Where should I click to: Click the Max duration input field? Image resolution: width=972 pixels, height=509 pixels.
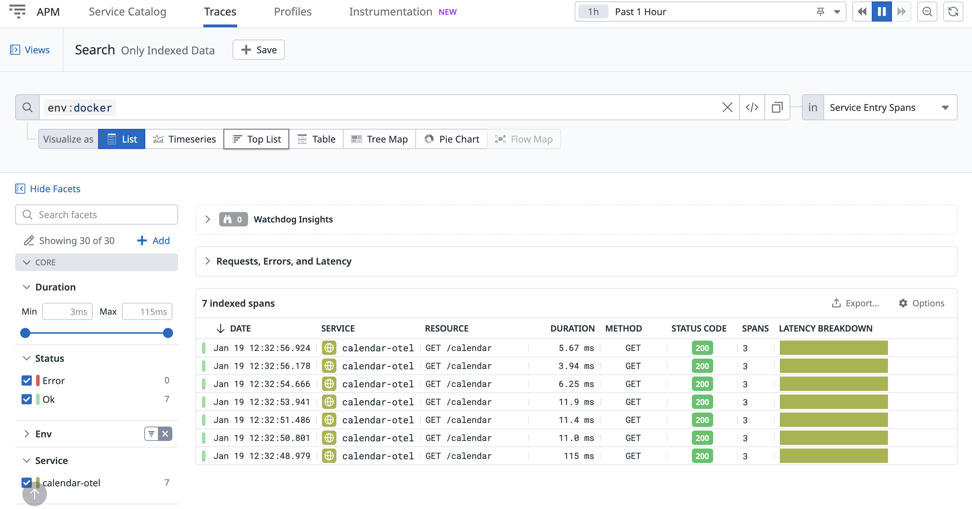coord(147,312)
